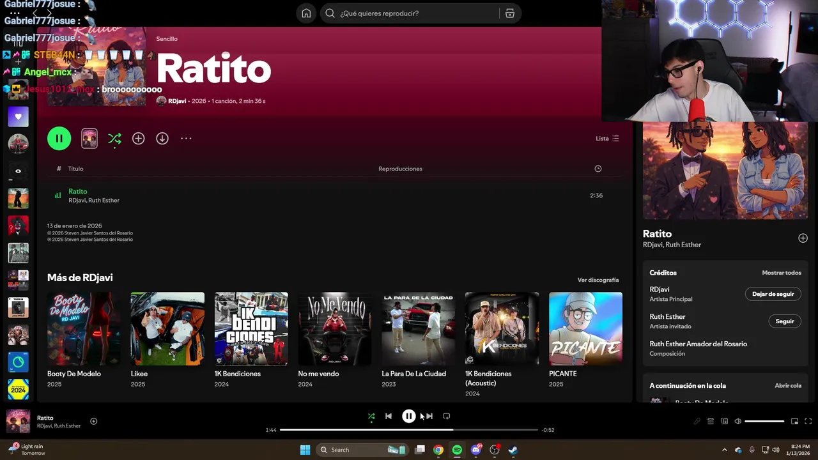
Task: Add Ratito single to library
Action: (x=138, y=139)
